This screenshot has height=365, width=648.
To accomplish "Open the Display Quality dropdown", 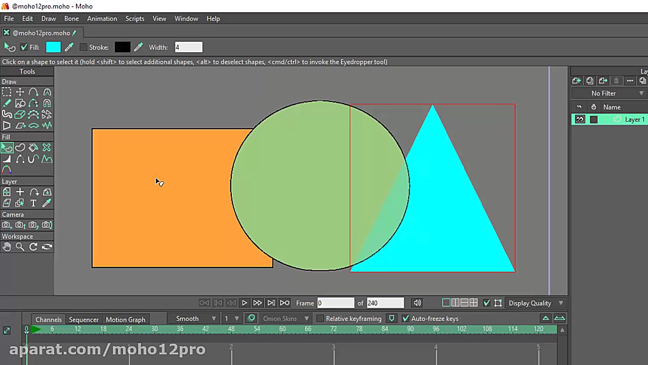I will [536, 303].
